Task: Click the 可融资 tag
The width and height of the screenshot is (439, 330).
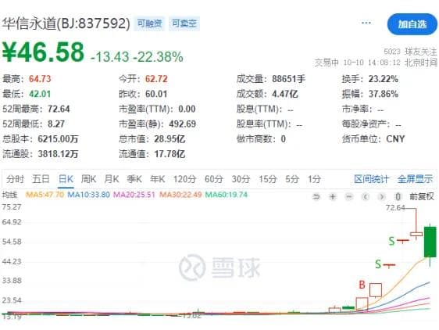Action: tap(149, 23)
